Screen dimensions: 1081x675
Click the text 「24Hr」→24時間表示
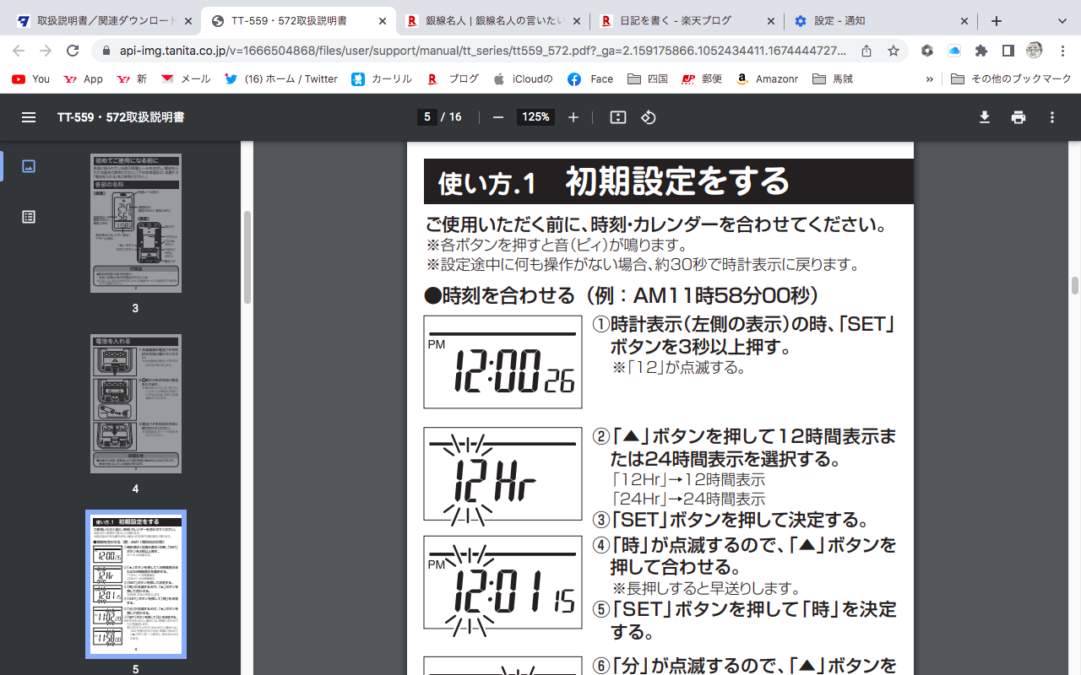688,499
